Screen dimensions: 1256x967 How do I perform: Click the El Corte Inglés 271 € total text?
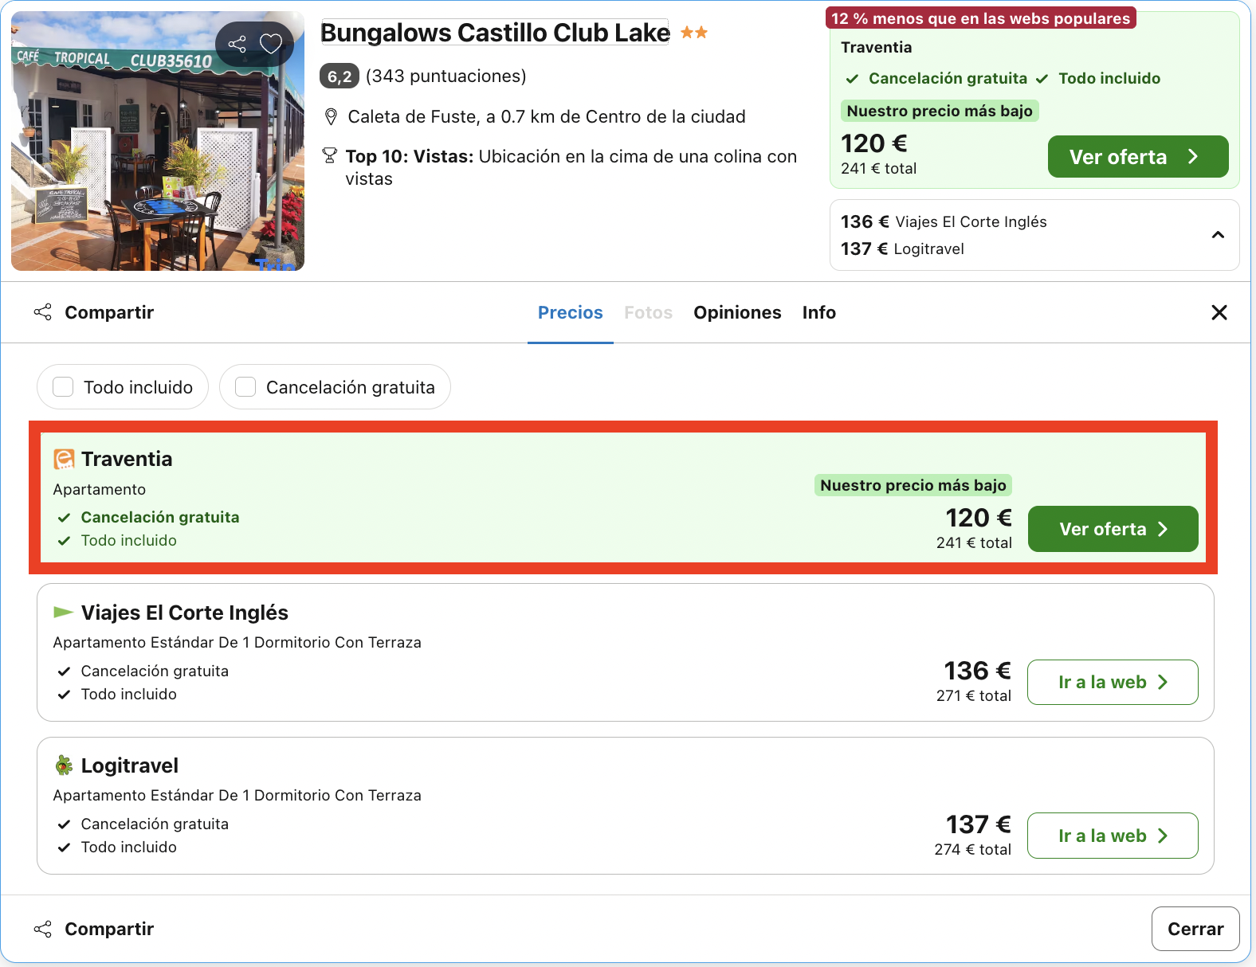pyautogui.click(x=974, y=695)
